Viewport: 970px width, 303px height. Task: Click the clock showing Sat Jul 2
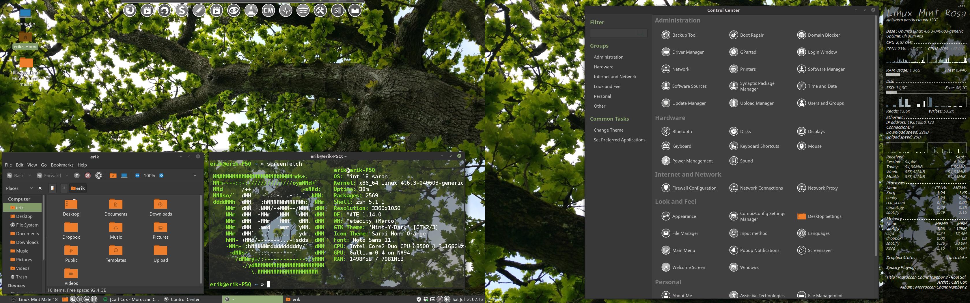pos(468,300)
